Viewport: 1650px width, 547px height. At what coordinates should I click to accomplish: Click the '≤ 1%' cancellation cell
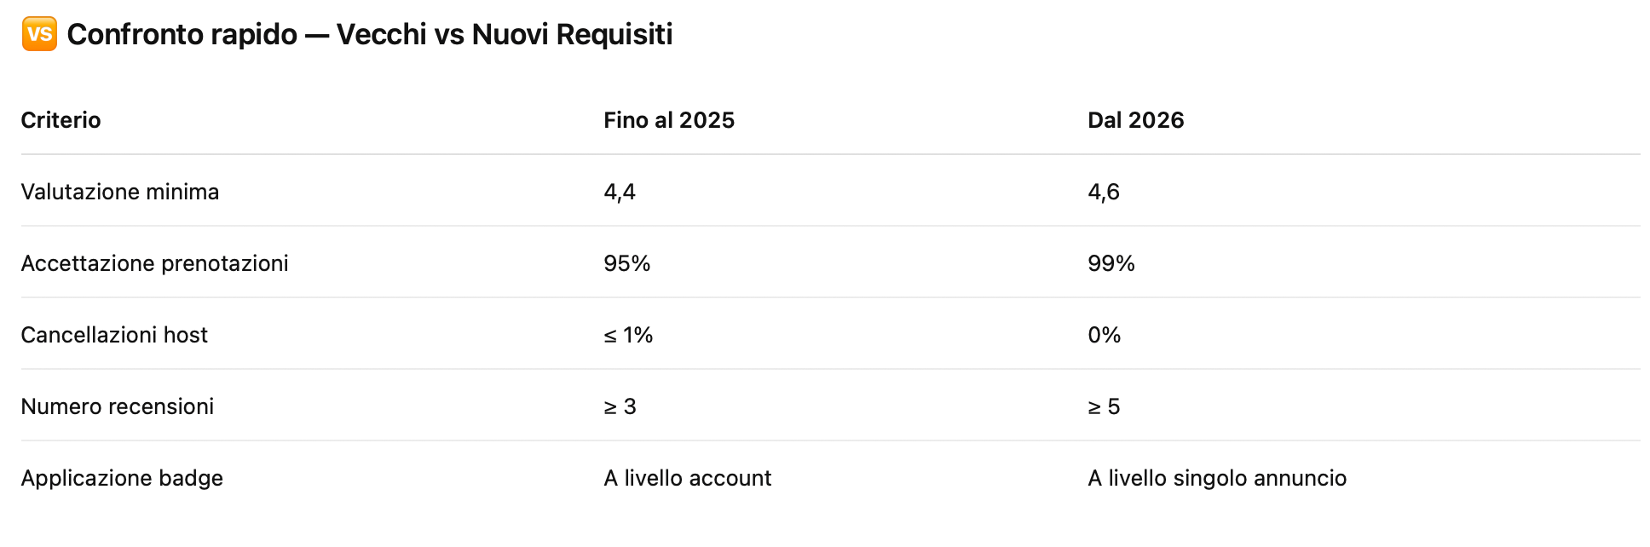[x=628, y=335]
